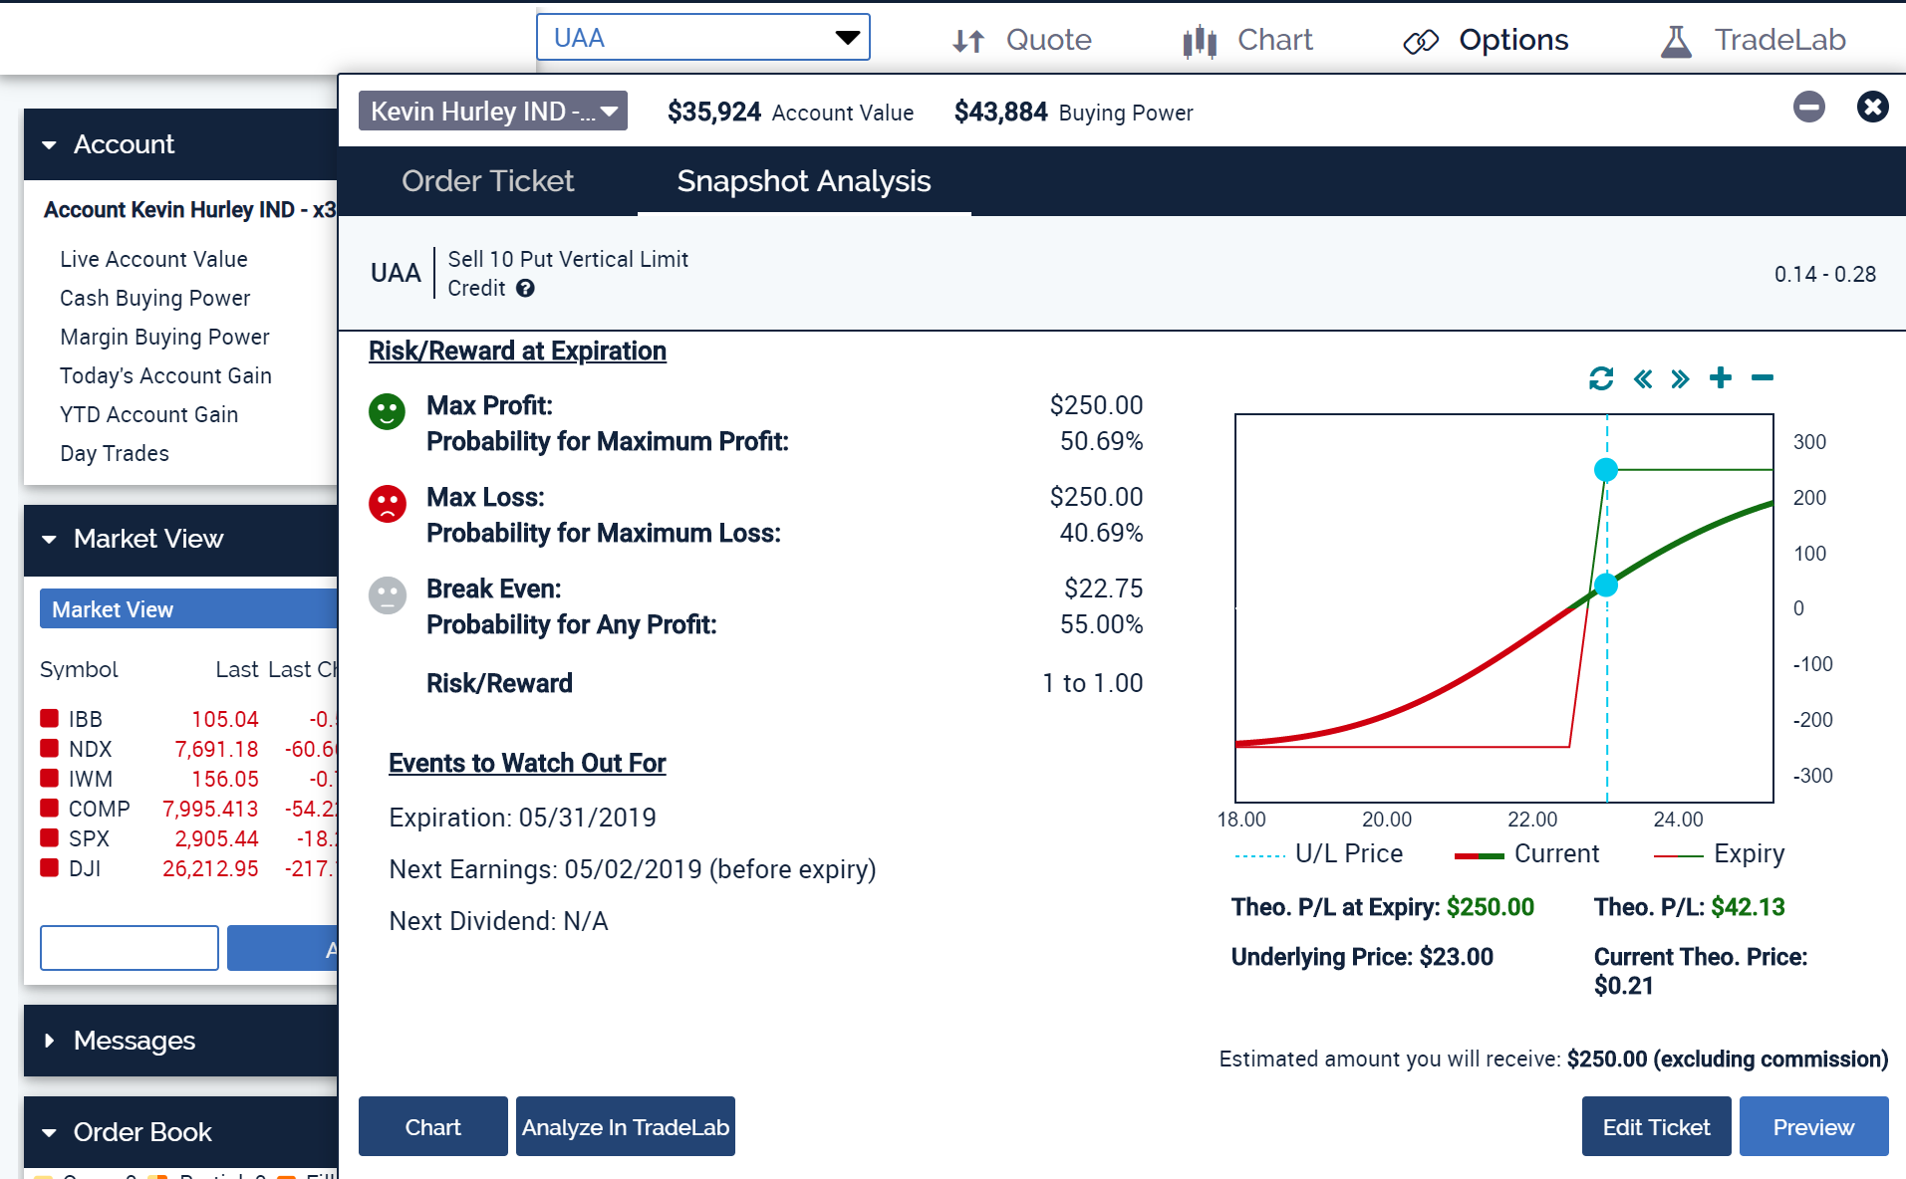
Task: Click the Preview button
Action: [x=1812, y=1127]
